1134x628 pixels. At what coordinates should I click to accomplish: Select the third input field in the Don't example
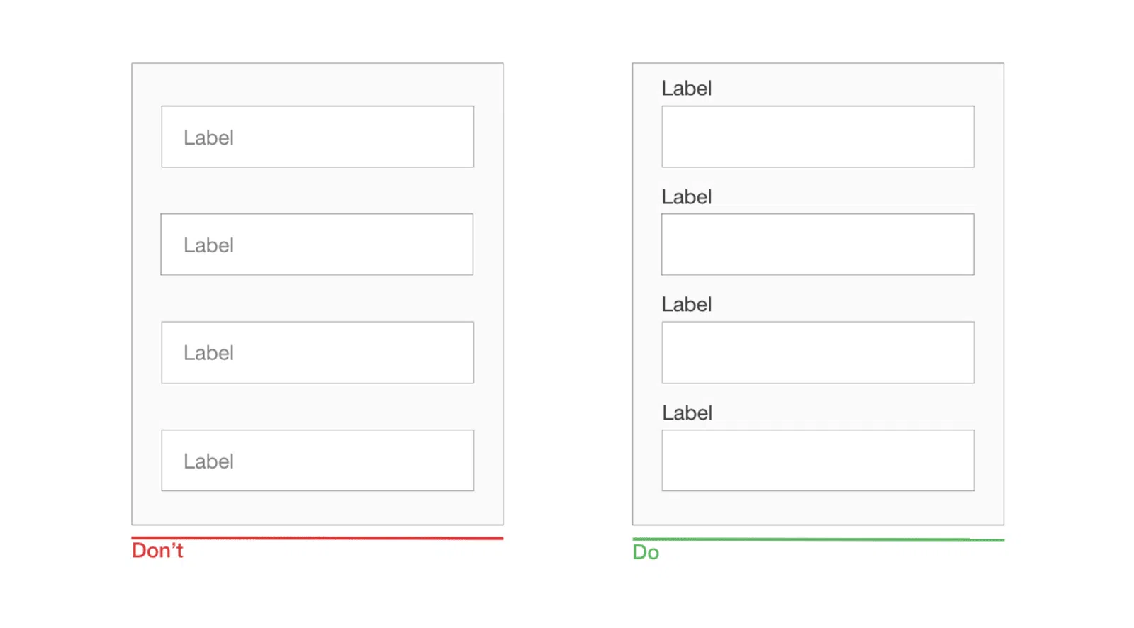point(318,352)
